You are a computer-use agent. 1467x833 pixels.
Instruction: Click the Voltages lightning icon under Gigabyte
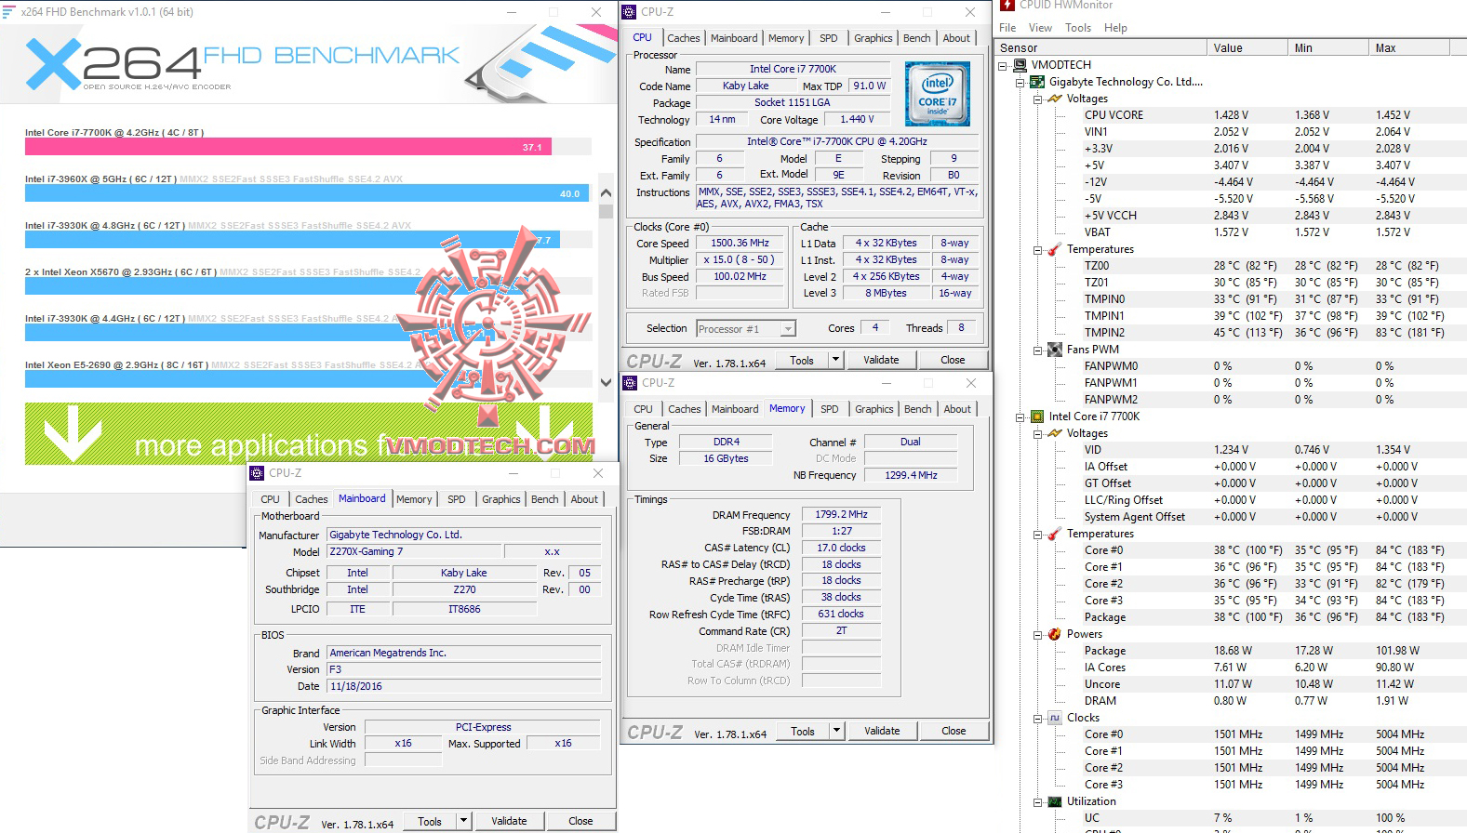[x=1055, y=99]
